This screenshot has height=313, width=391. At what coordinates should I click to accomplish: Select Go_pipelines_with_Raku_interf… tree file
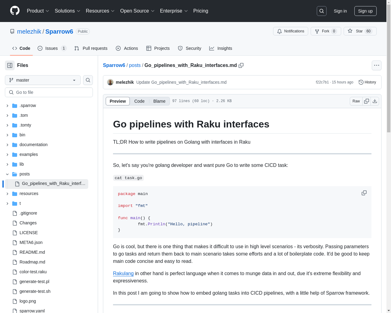[x=47, y=184]
